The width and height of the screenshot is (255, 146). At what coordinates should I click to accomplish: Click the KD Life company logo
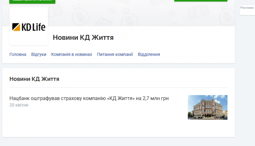(x=29, y=26)
